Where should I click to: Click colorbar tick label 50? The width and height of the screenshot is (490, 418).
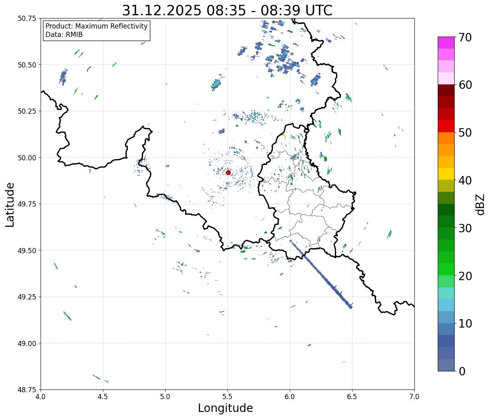[x=465, y=133]
